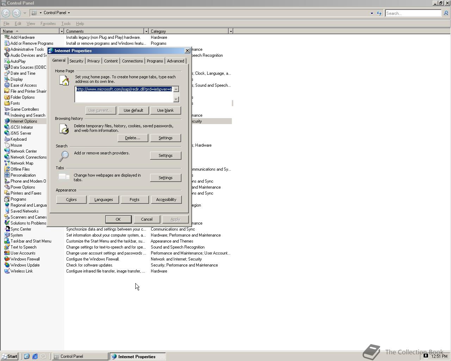
Task: Click the Use blank button
Action: (166, 110)
